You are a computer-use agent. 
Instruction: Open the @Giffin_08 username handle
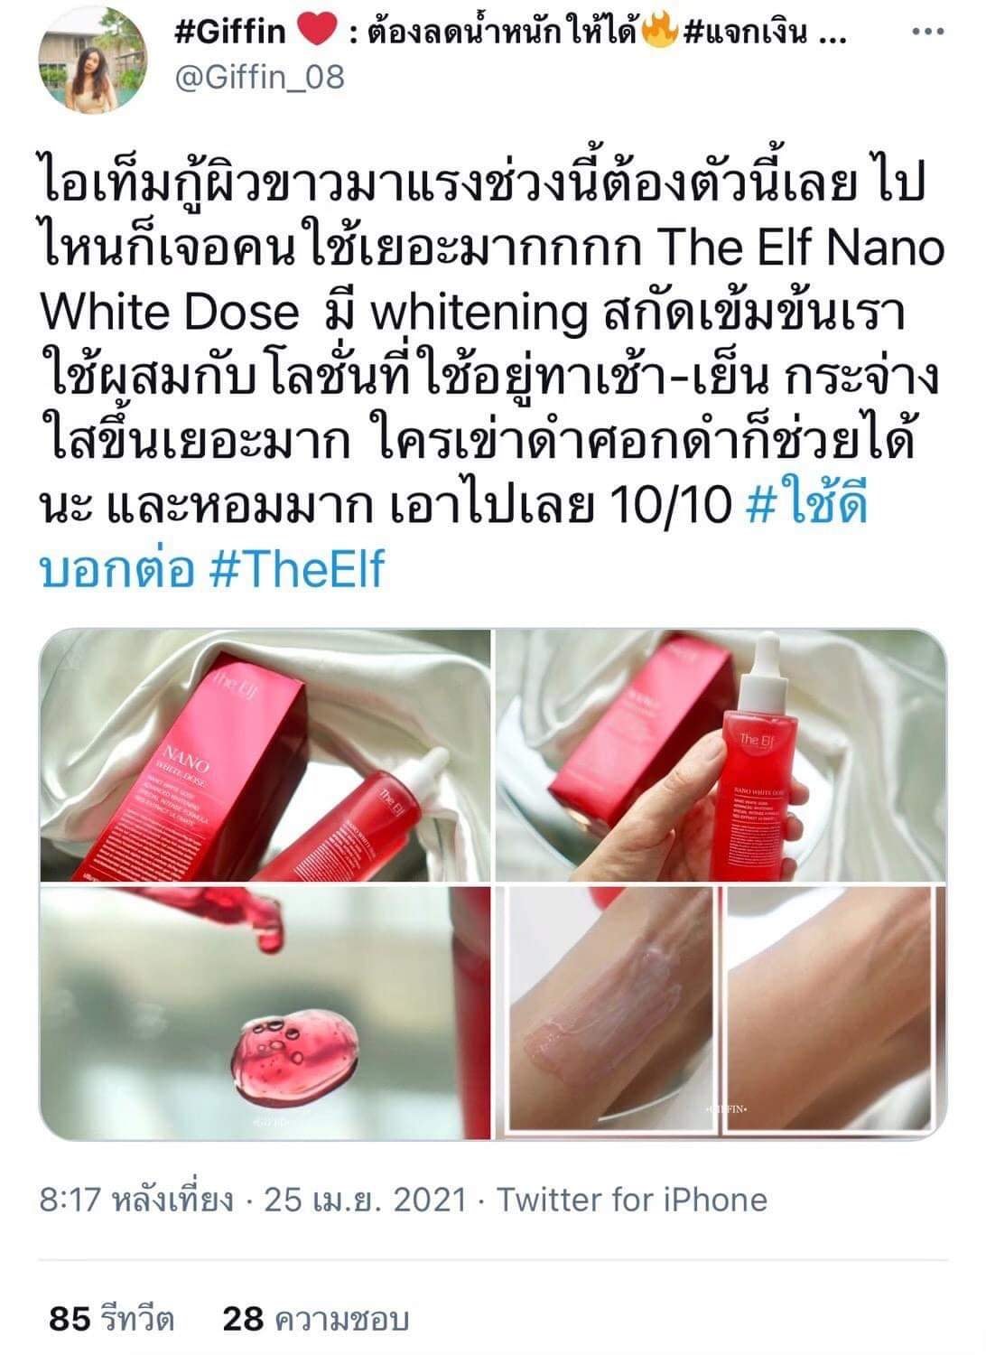point(259,78)
